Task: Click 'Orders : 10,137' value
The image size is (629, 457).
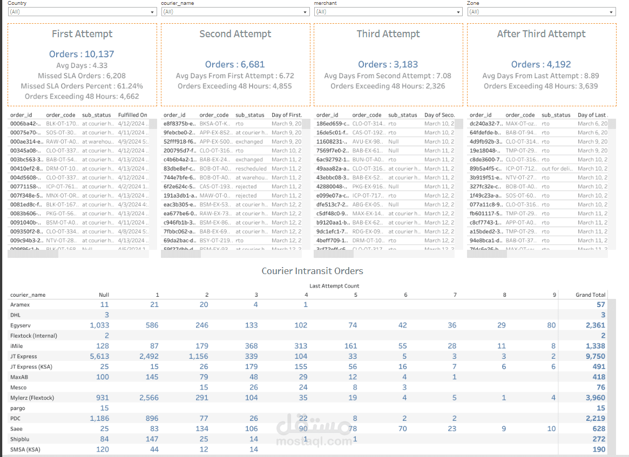Action: point(82,54)
